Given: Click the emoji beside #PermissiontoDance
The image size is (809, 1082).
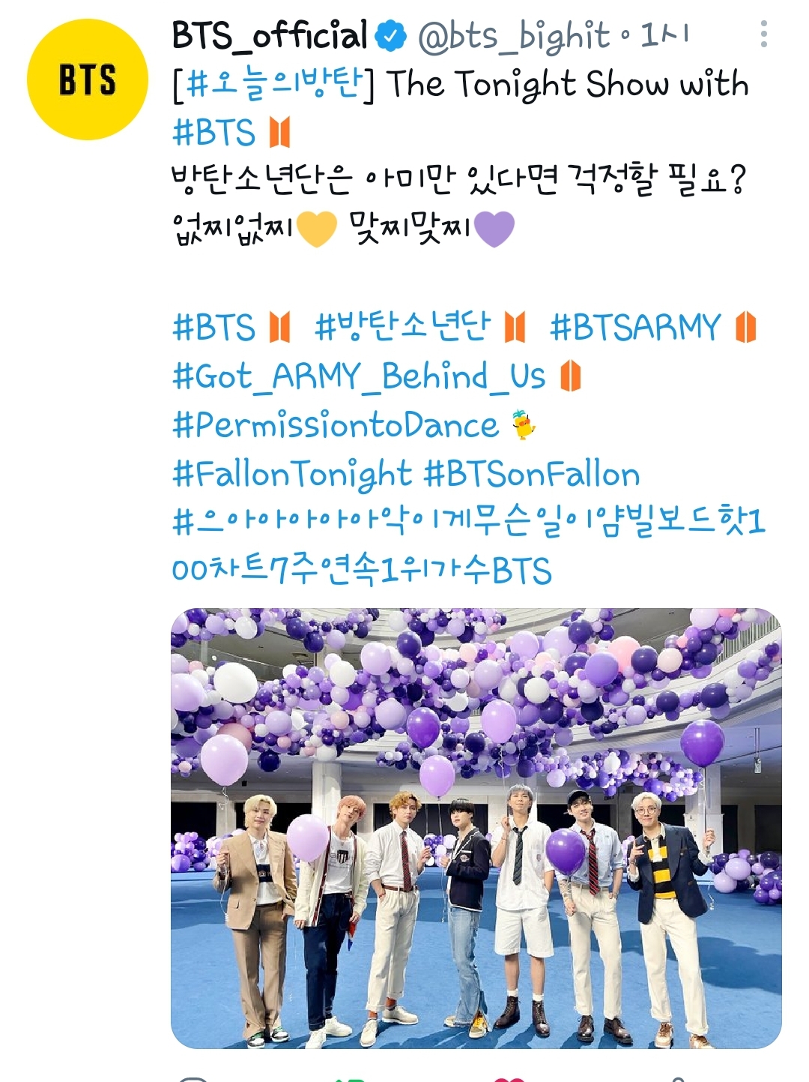Looking at the screenshot, I should 524,425.
